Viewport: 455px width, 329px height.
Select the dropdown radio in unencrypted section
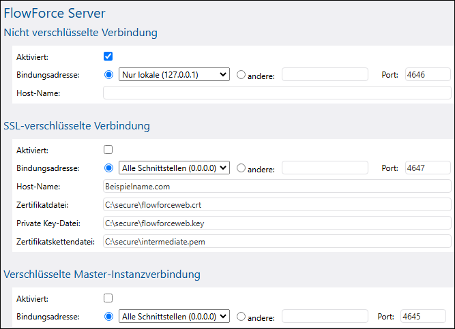coord(109,75)
